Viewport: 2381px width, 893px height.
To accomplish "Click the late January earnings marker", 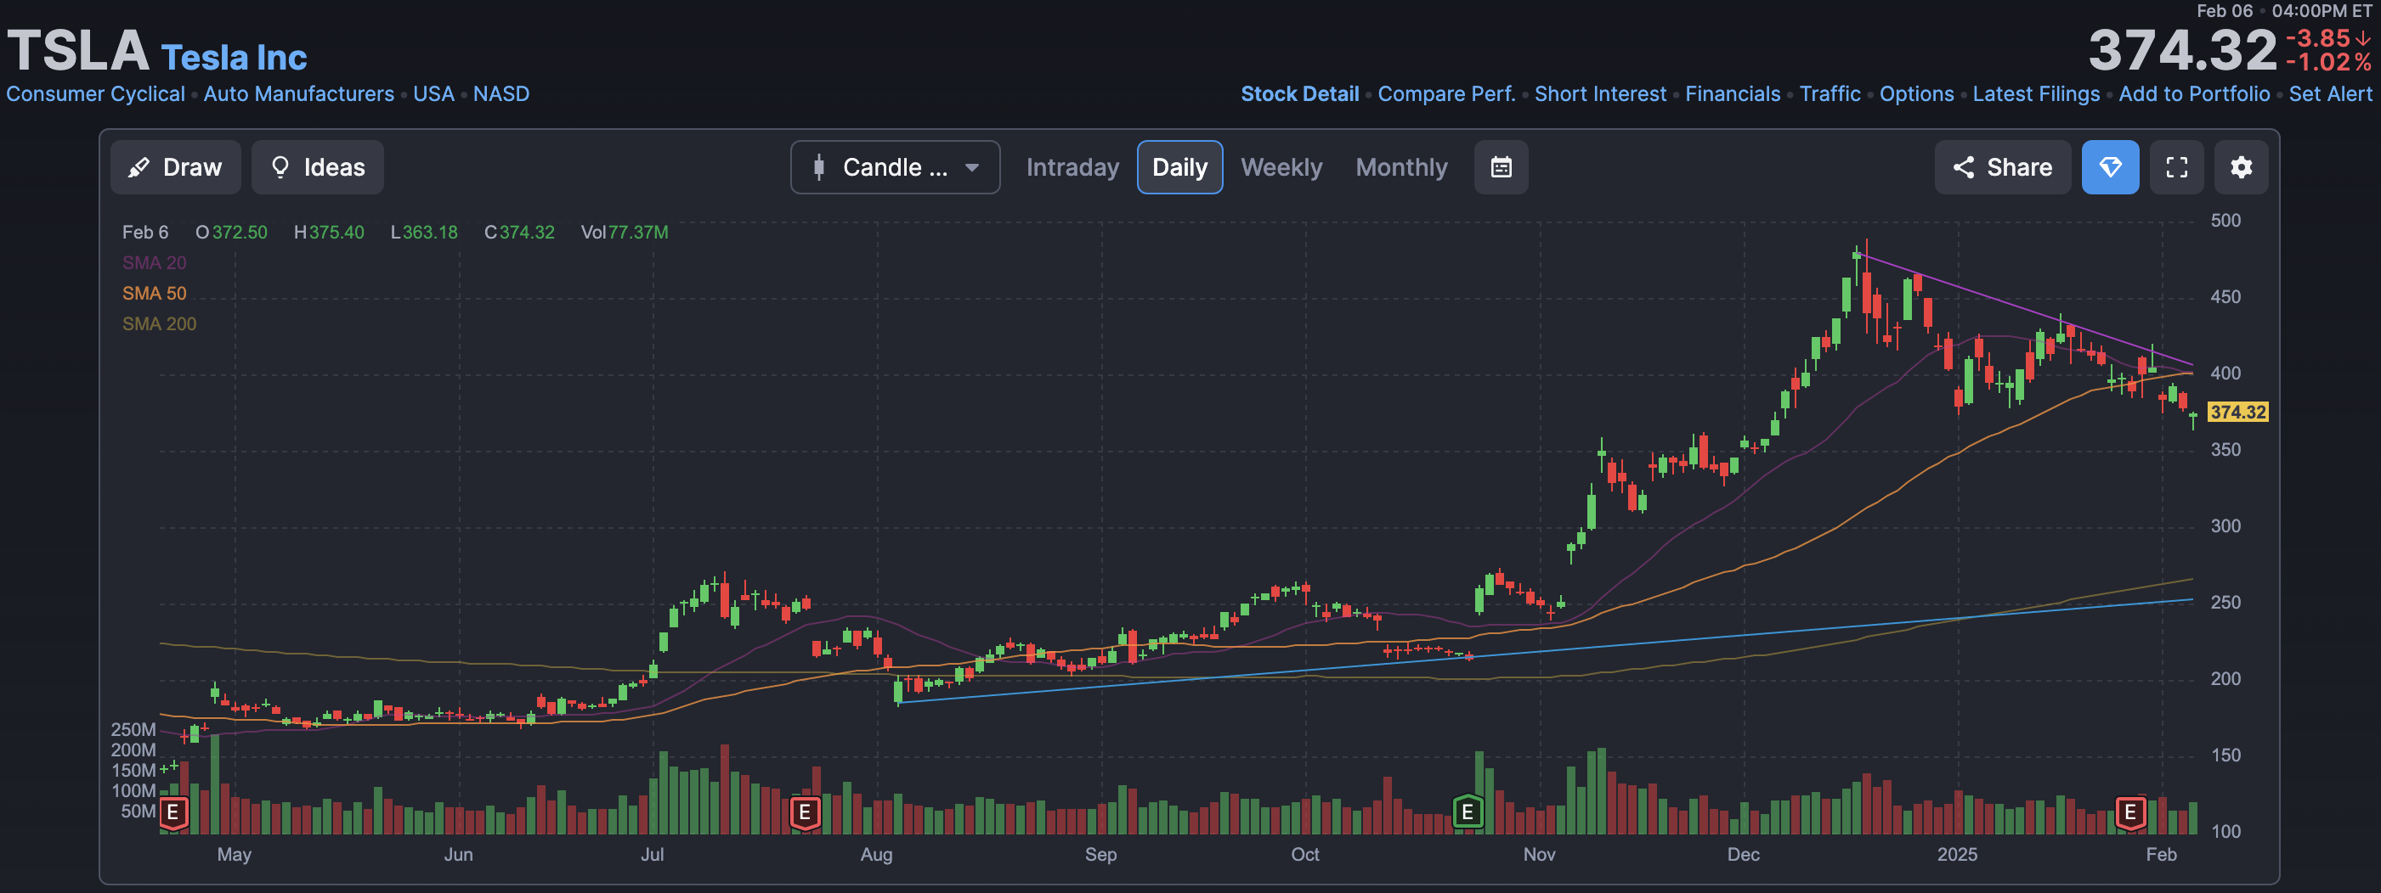I will pyautogui.click(x=2130, y=812).
